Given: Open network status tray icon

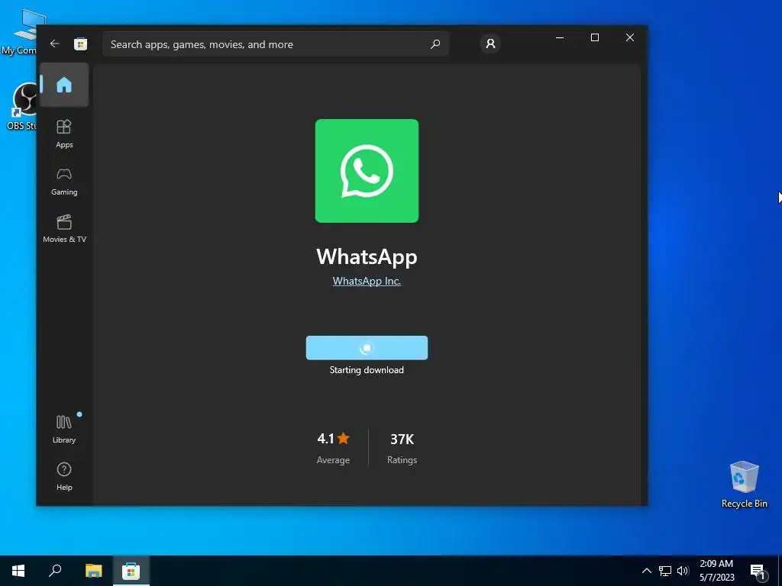Looking at the screenshot, I should click(x=665, y=571).
